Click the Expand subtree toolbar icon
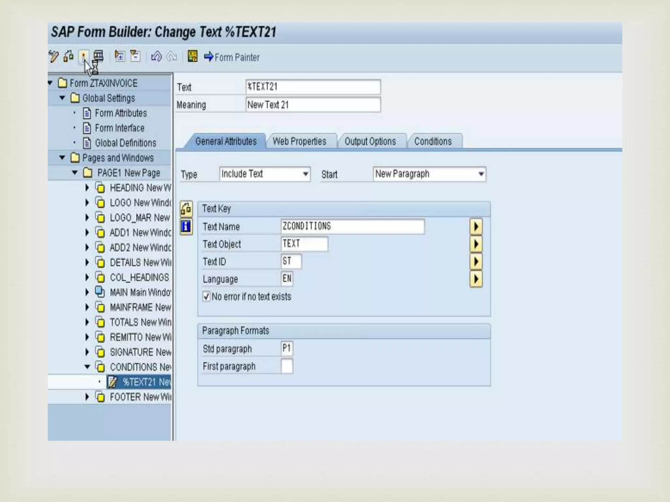The image size is (670, 502). point(120,56)
